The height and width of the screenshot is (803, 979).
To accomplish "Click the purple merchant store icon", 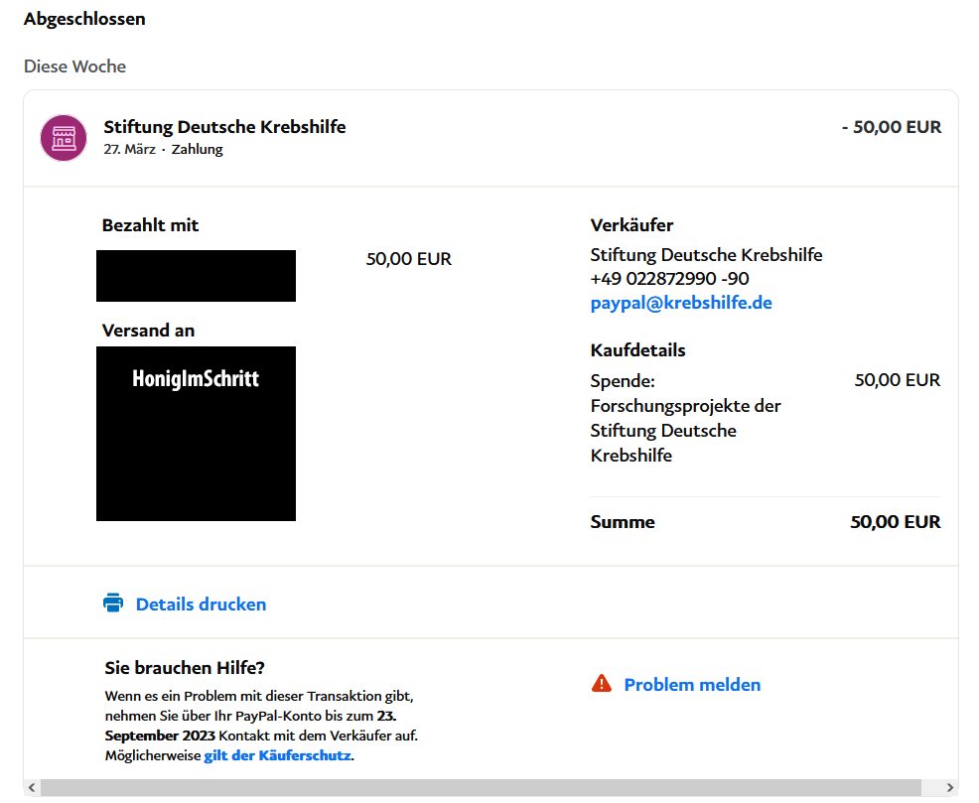I will click(64, 137).
